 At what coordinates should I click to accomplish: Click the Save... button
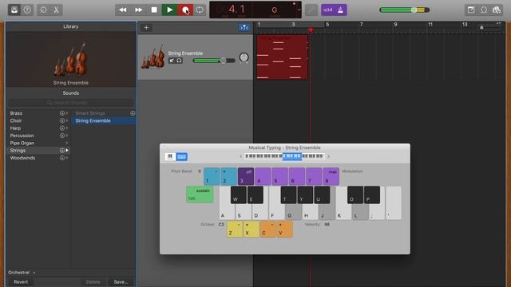tap(121, 281)
